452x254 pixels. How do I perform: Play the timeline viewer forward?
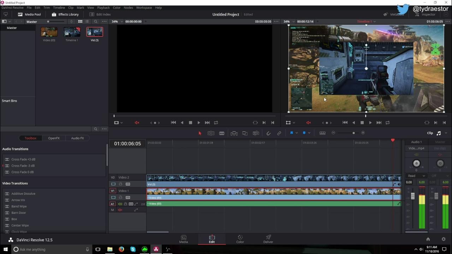pos(370,123)
